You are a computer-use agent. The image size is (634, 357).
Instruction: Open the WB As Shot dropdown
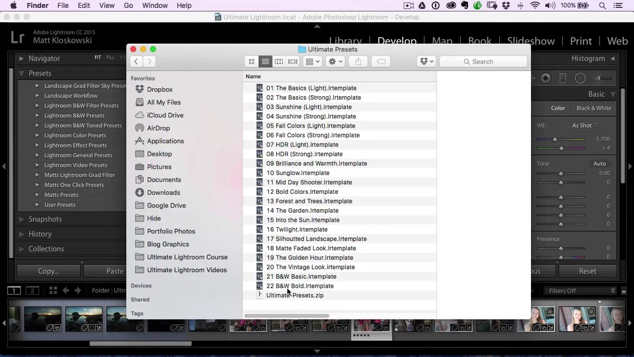pyautogui.click(x=585, y=126)
